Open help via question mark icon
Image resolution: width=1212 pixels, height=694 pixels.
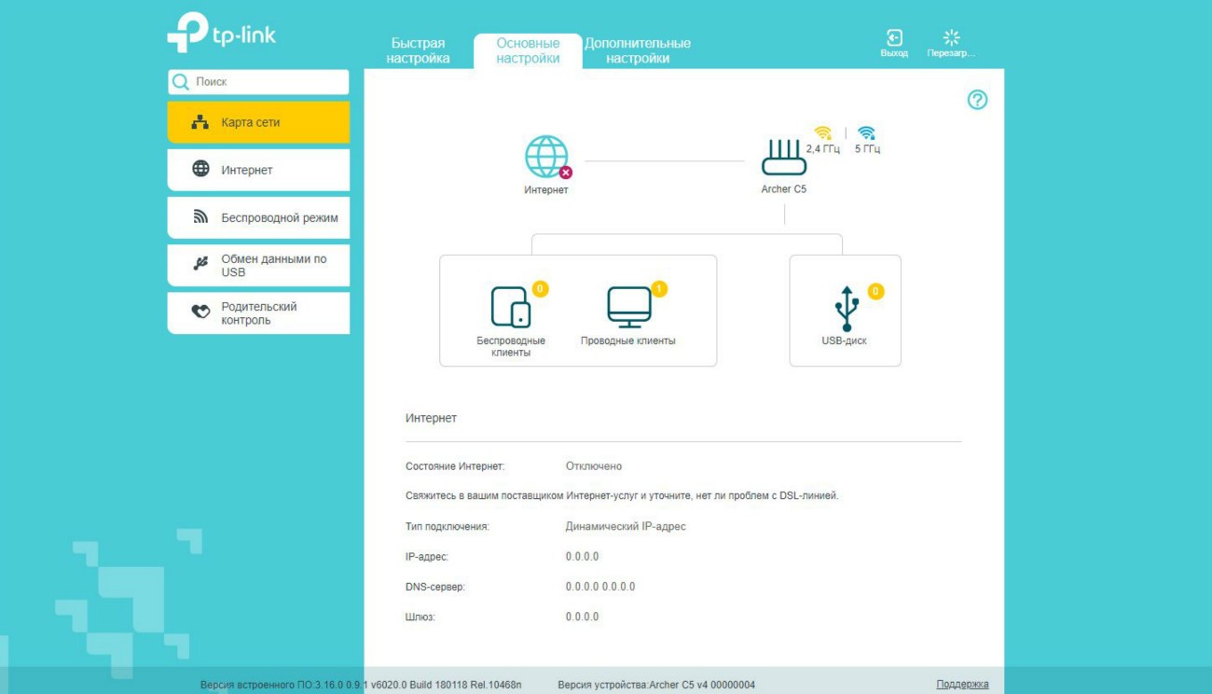(x=977, y=100)
